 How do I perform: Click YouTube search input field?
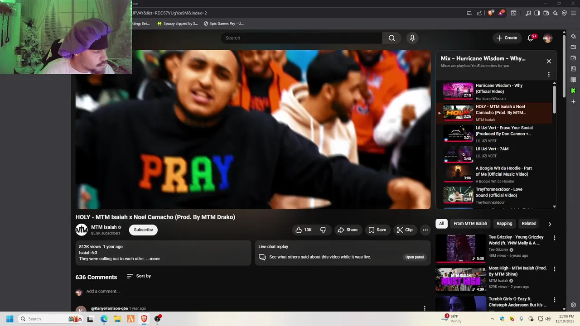tap(301, 38)
